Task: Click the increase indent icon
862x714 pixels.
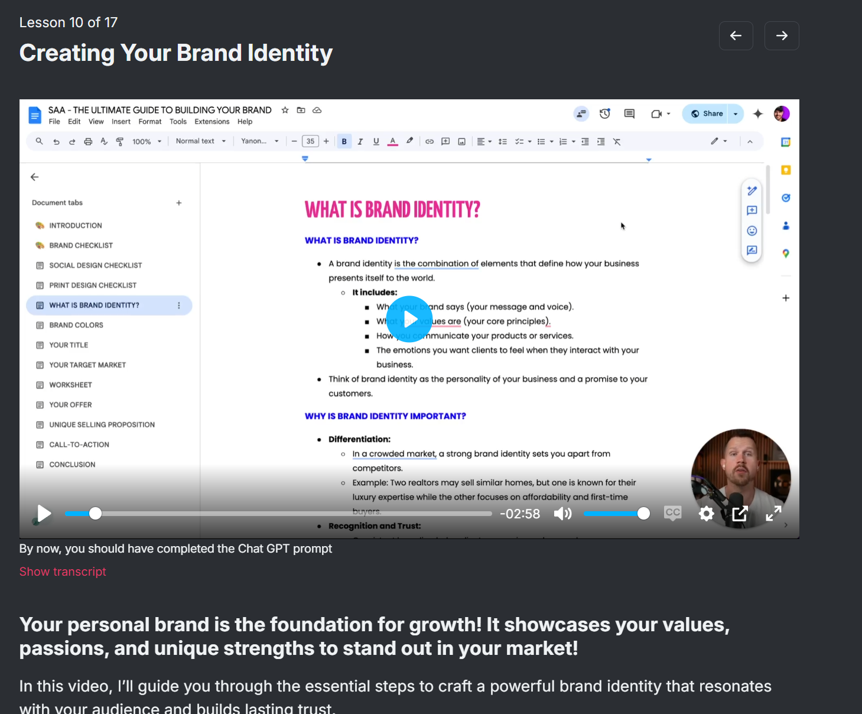Action: (601, 141)
